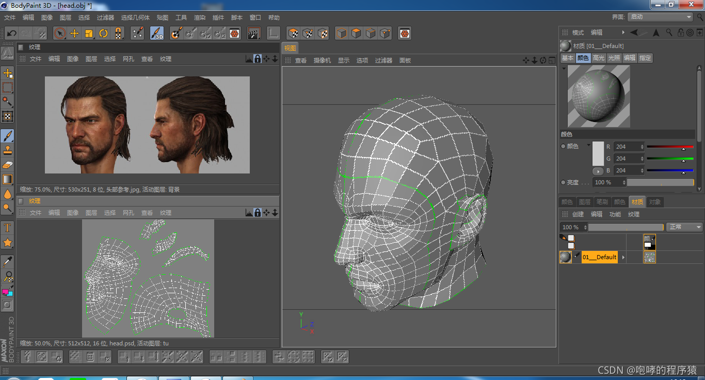
Task: Switch to the 高光 material tab
Action: click(599, 58)
